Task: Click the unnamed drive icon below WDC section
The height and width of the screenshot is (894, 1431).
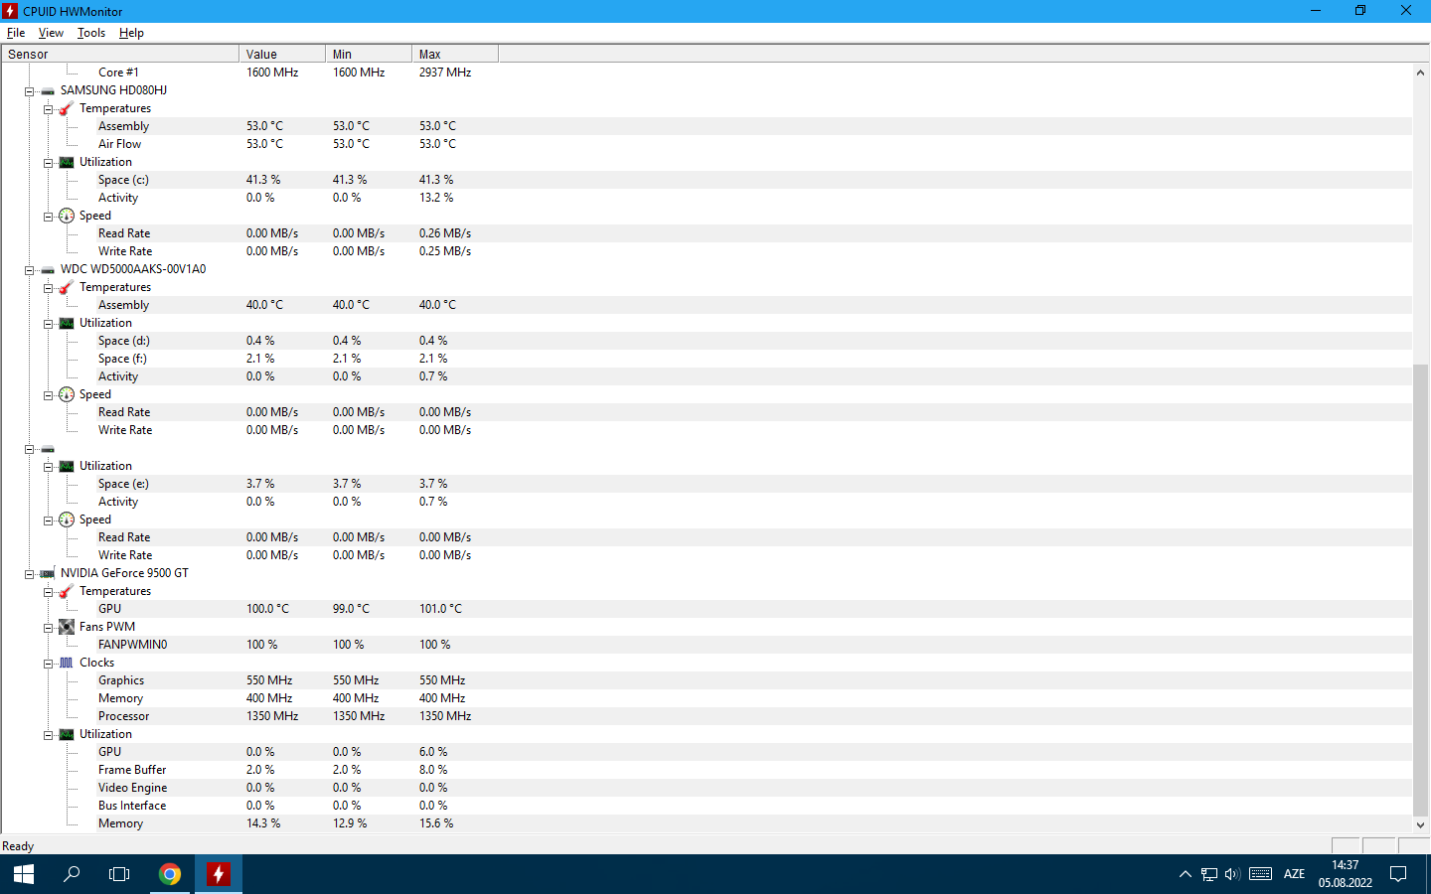Action: (x=48, y=449)
